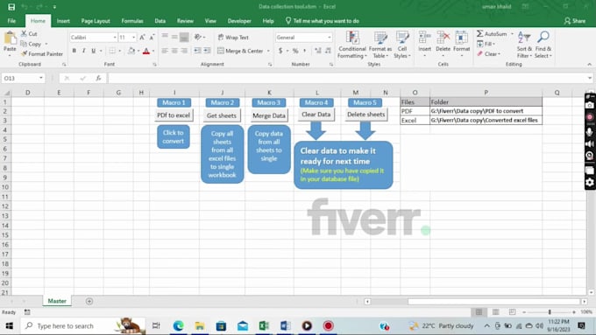The width and height of the screenshot is (596, 335).
Task: Click the Percent Style icon
Action: tap(295, 51)
